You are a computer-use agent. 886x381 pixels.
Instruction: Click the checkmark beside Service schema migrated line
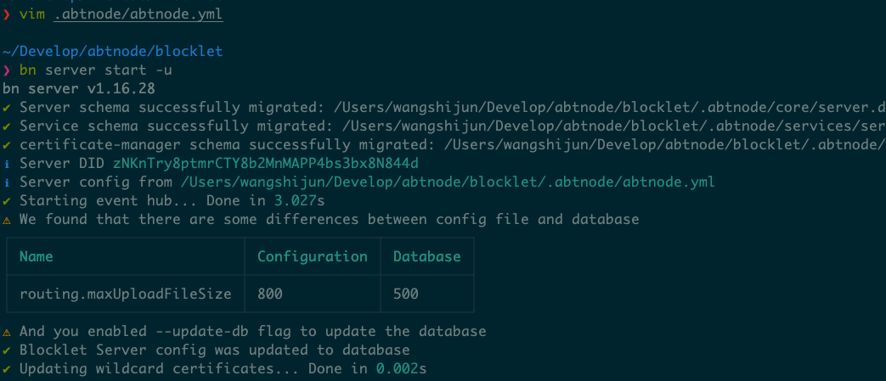(7, 126)
